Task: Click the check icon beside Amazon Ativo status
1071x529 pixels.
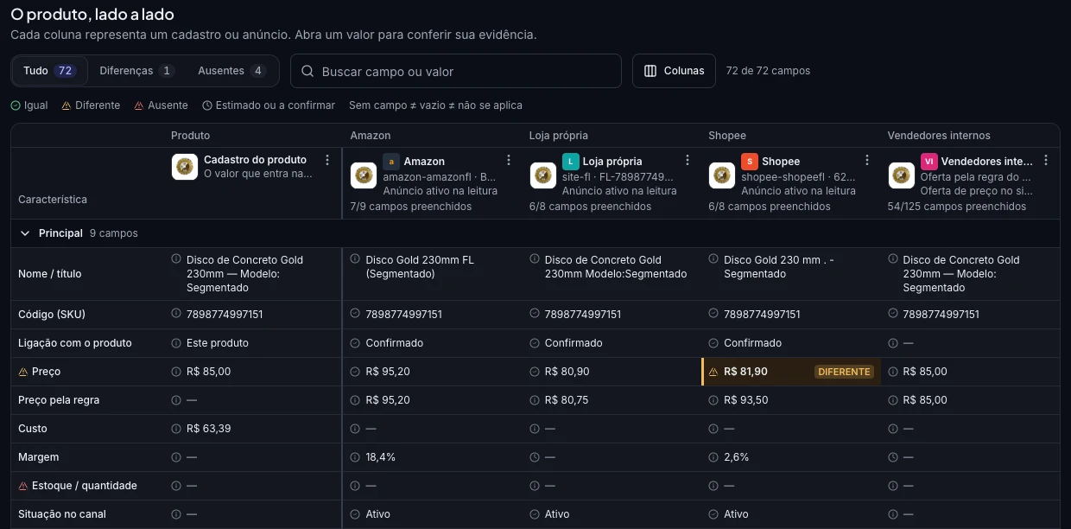Action: click(x=355, y=514)
